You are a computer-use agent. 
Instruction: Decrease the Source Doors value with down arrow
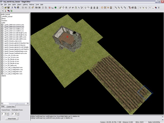pos(8,115)
